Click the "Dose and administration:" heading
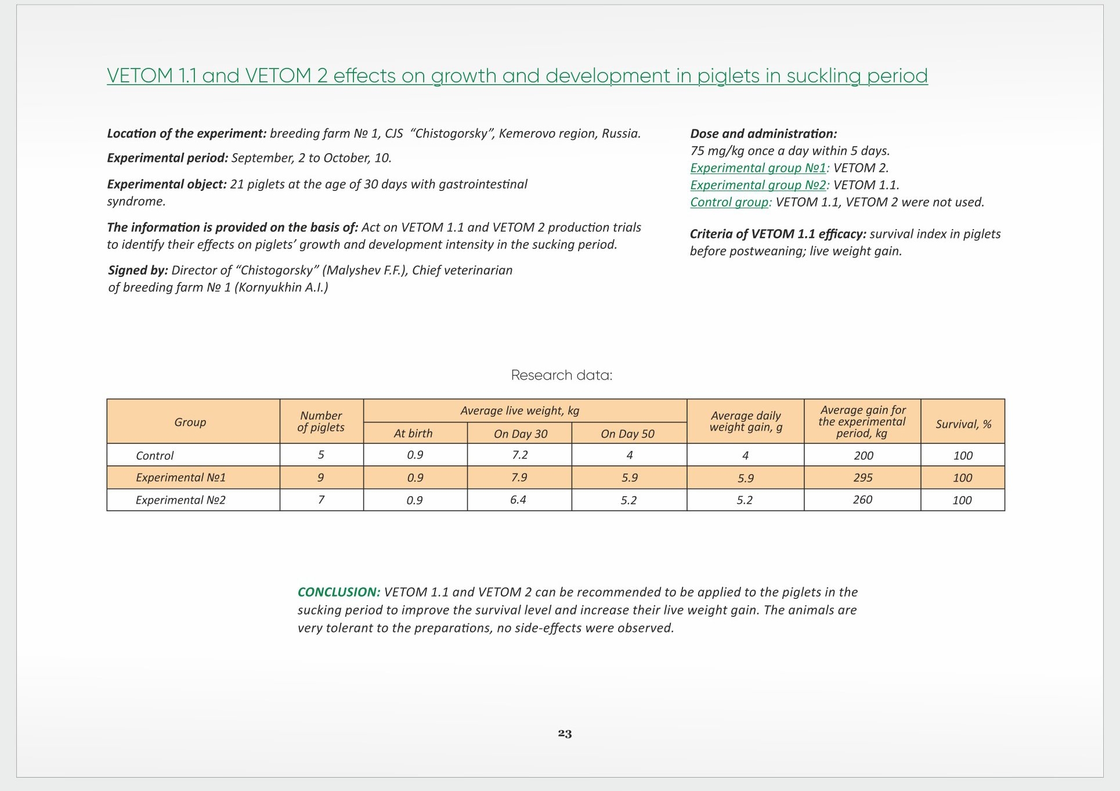This screenshot has width=1120, height=791. click(764, 134)
